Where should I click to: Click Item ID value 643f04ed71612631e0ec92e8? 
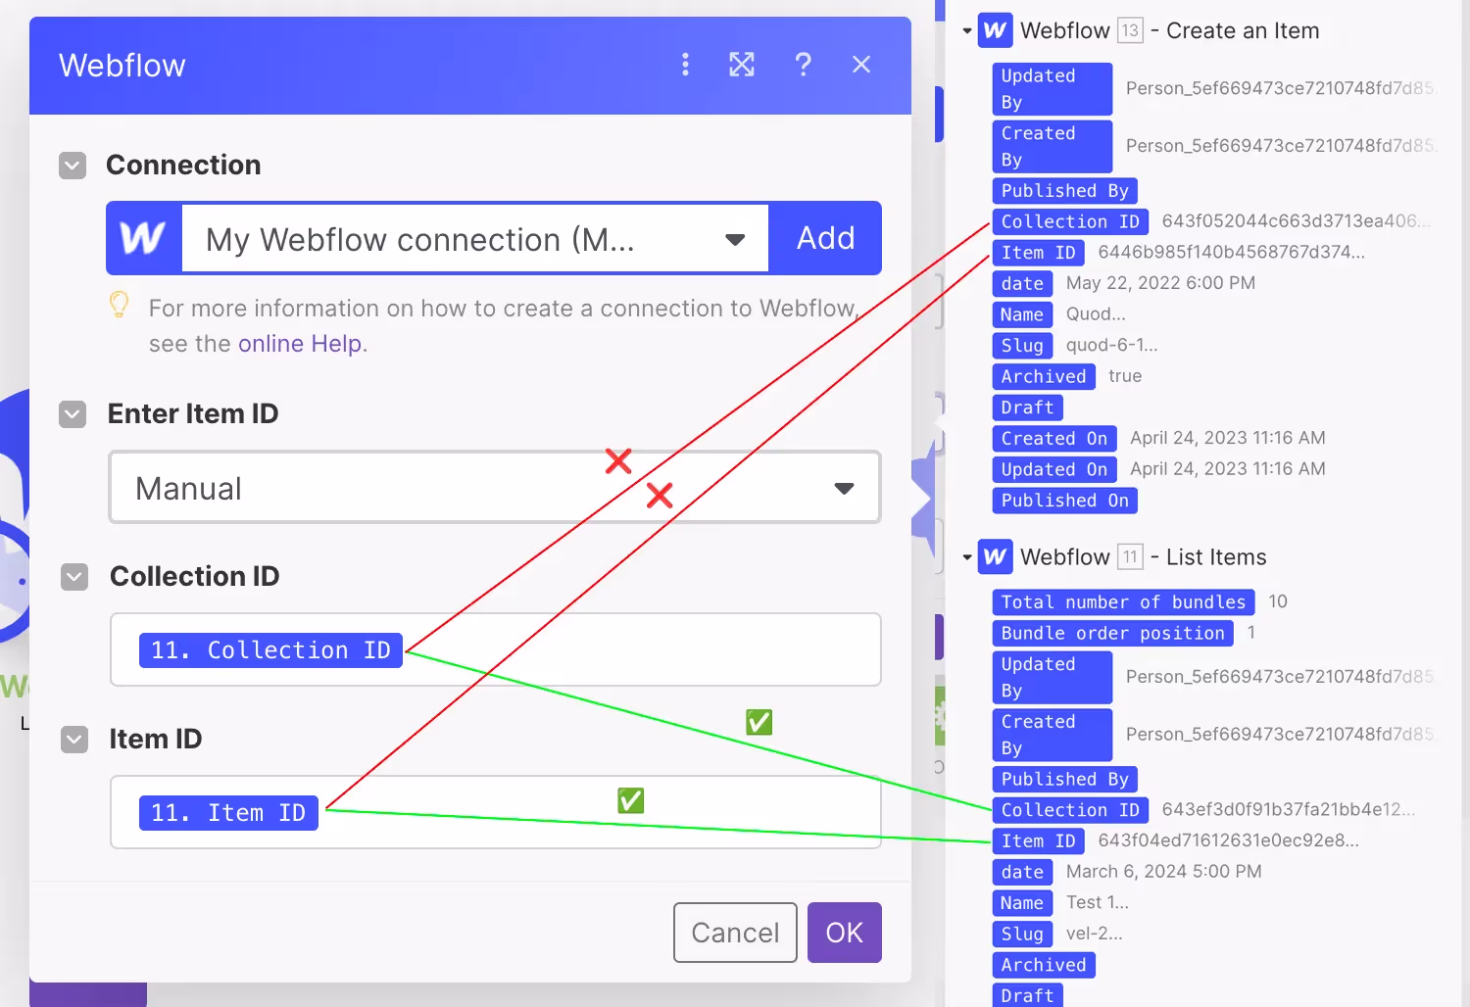pyautogui.click(x=1228, y=840)
